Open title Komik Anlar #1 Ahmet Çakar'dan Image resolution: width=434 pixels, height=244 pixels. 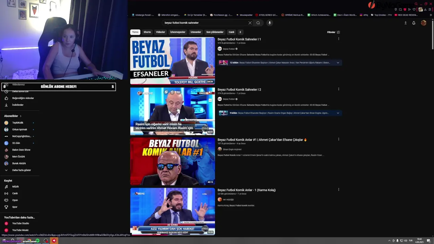click(262, 140)
